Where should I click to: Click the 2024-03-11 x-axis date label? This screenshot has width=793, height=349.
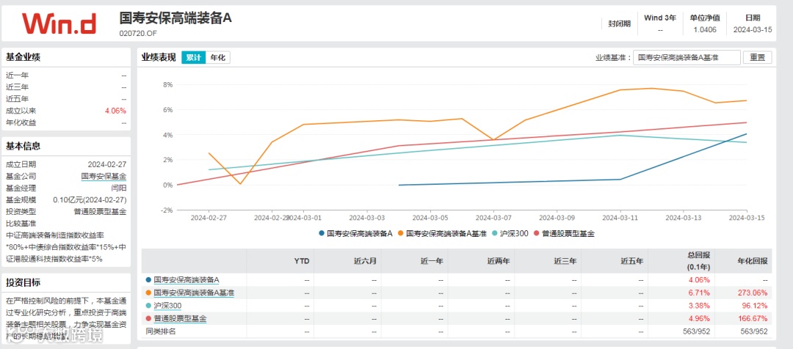[x=620, y=218]
